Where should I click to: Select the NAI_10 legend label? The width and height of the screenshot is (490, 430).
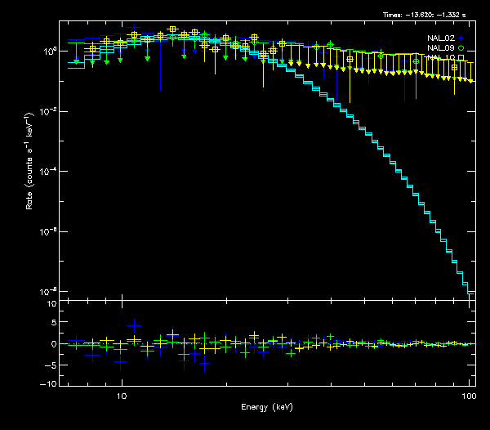click(439, 58)
